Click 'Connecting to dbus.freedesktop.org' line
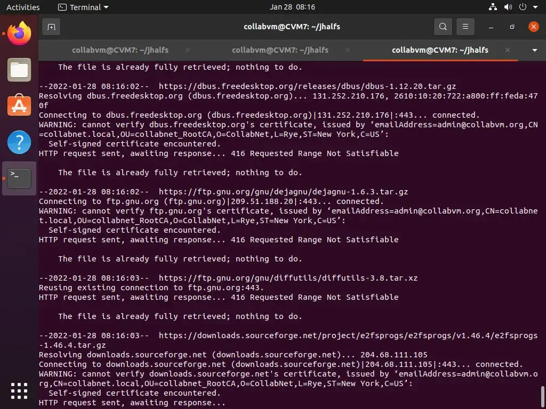Screen dimensions: 546x409 260,115
